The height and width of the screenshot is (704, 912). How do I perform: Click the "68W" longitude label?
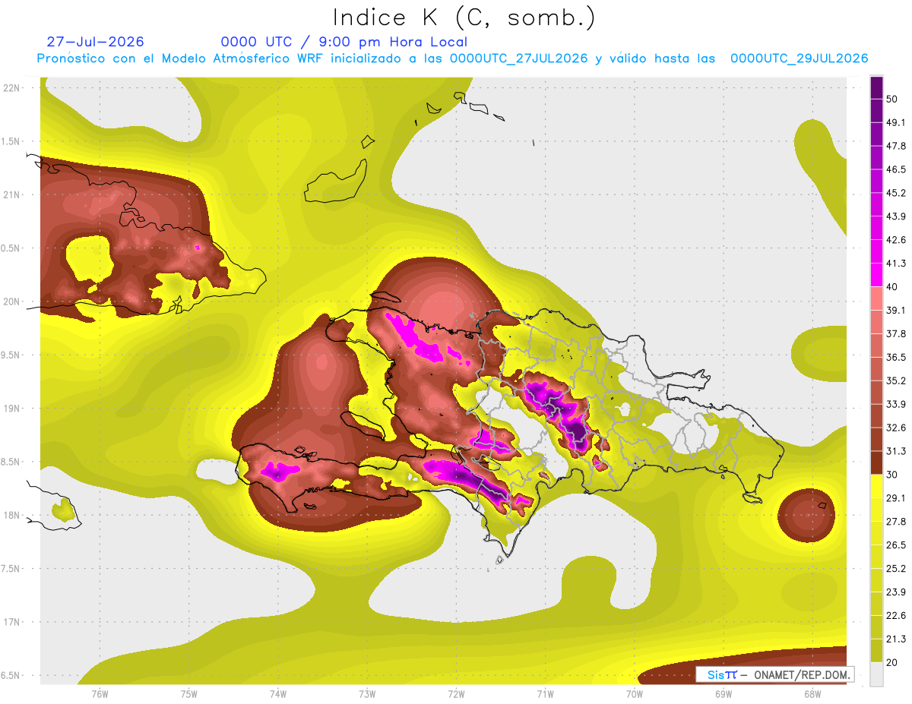(x=812, y=693)
